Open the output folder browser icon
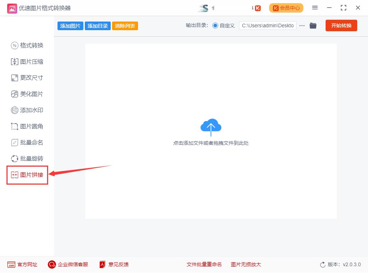Screen dimensions: 368x273 [x=313, y=26]
